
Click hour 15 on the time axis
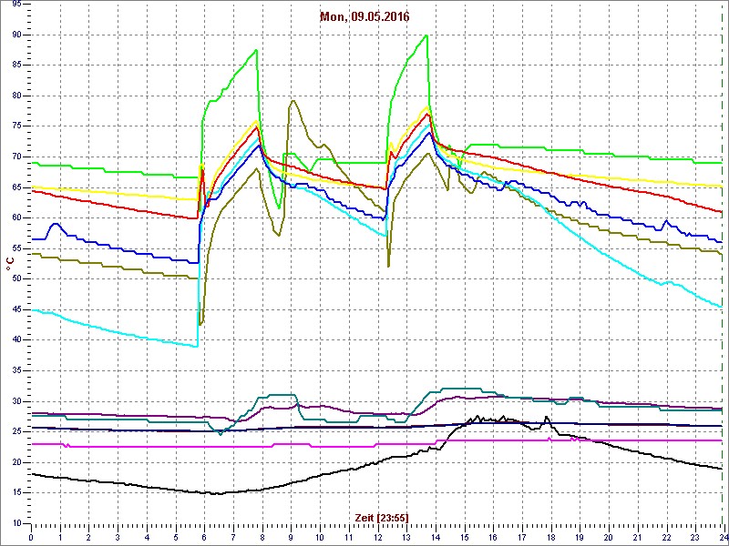(x=465, y=538)
